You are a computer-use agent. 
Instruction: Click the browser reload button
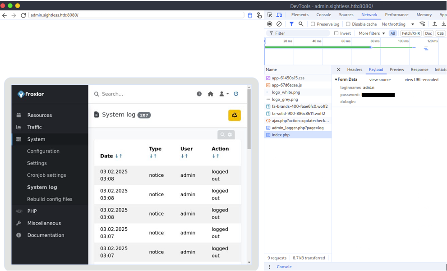23,15
